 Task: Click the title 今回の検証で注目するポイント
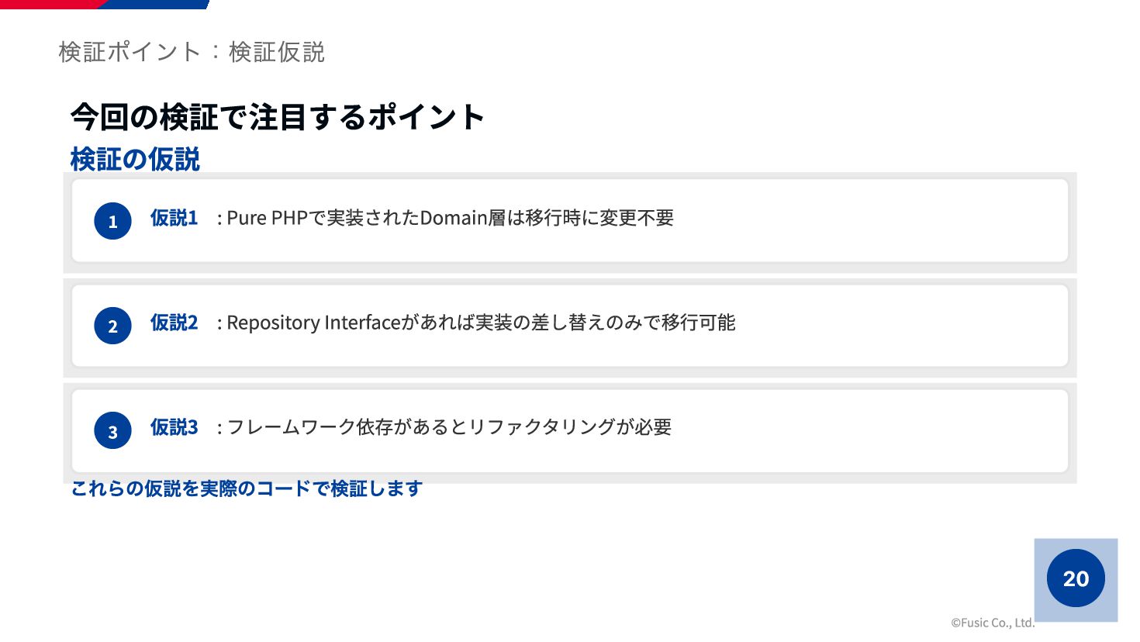278,117
